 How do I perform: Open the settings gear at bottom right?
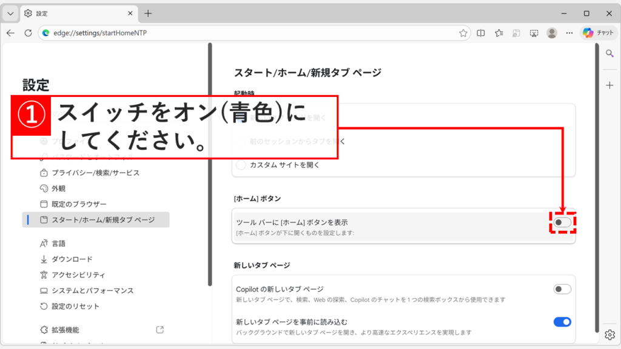(609, 334)
